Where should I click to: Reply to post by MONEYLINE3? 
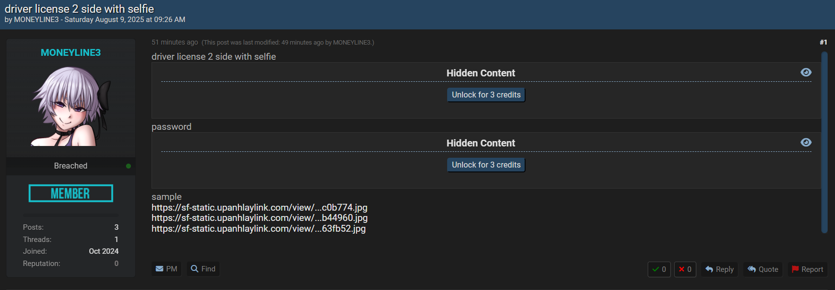coord(719,269)
